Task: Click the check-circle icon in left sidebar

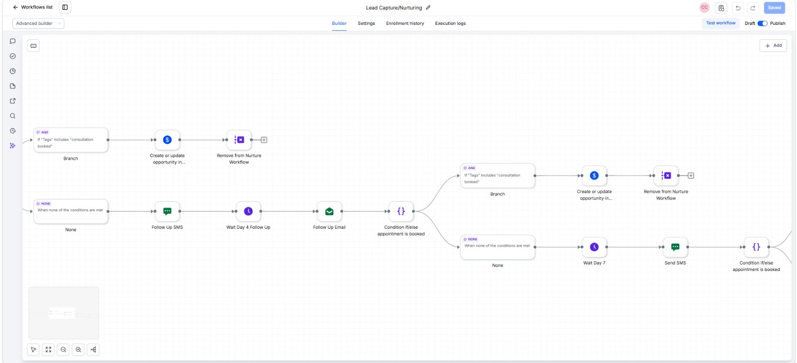Action: coord(12,56)
